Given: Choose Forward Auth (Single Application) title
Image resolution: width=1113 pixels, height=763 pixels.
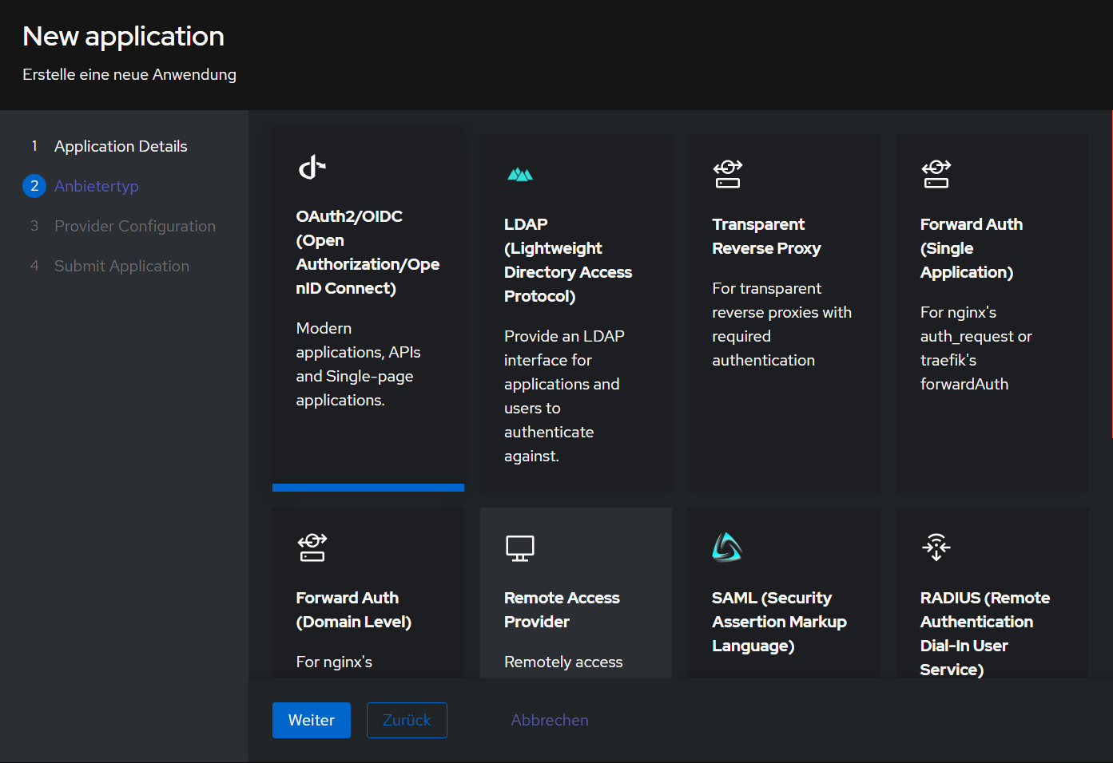Looking at the screenshot, I should (x=971, y=248).
